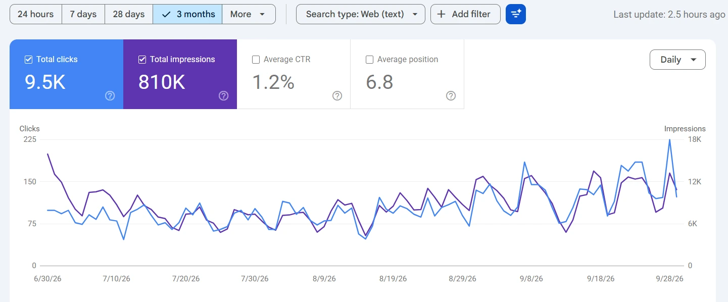Click the 6/30/26 x-axis date label
Image resolution: width=728 pixels, height=302 pixels.
click(47, 279)
